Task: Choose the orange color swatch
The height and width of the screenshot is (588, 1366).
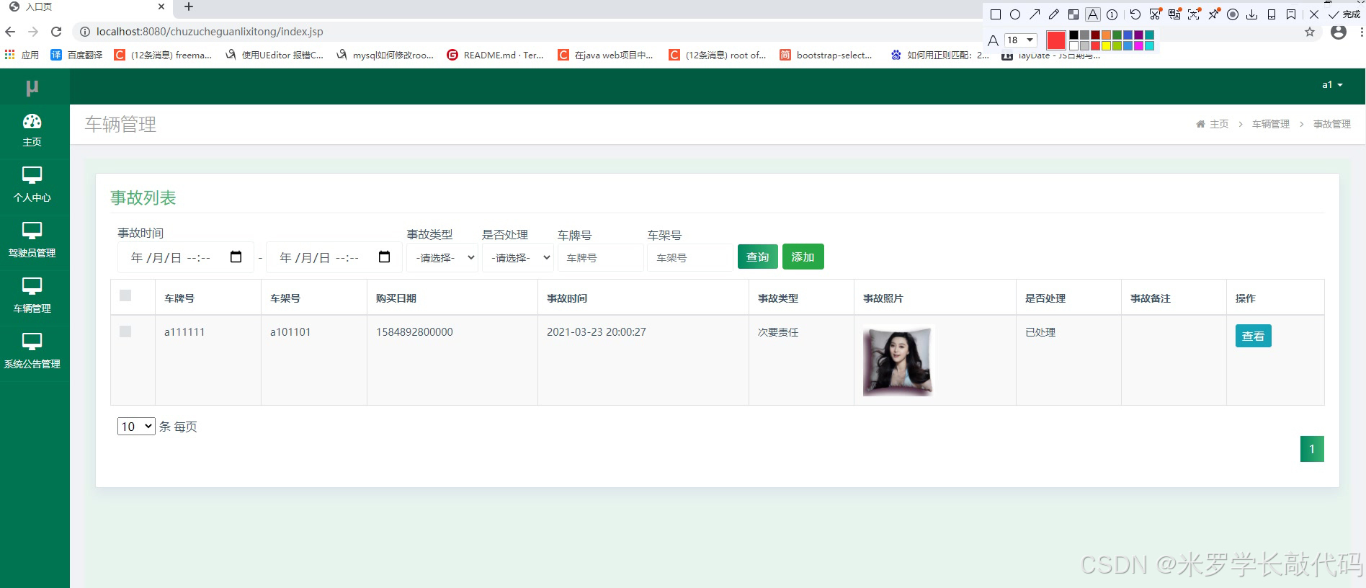Action: (x=1106, y=35)
